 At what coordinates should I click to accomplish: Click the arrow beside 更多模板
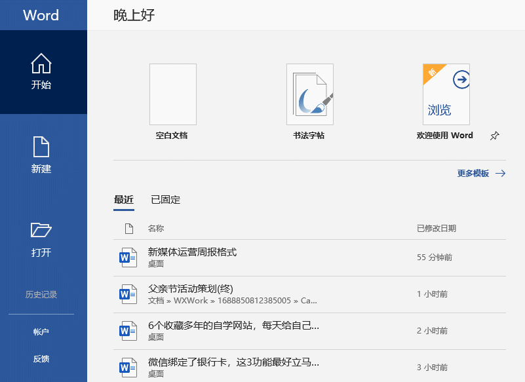click(x=501, y=174)
